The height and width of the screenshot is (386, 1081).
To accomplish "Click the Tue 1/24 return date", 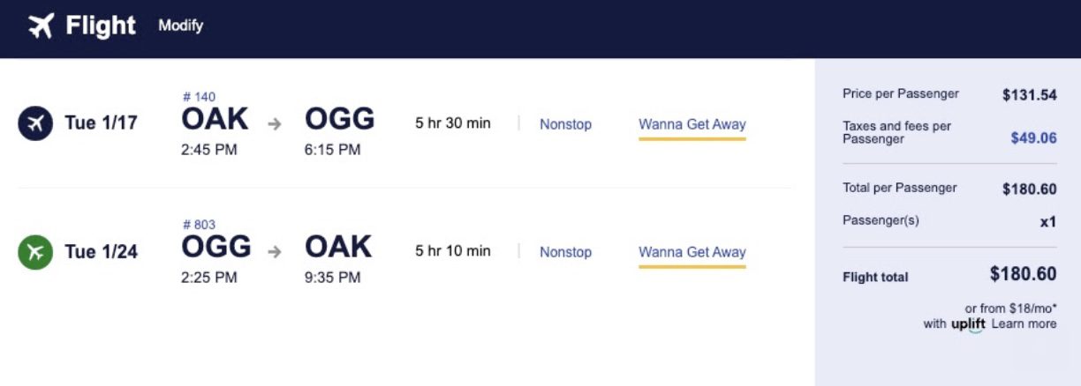I will coord(101,252).
